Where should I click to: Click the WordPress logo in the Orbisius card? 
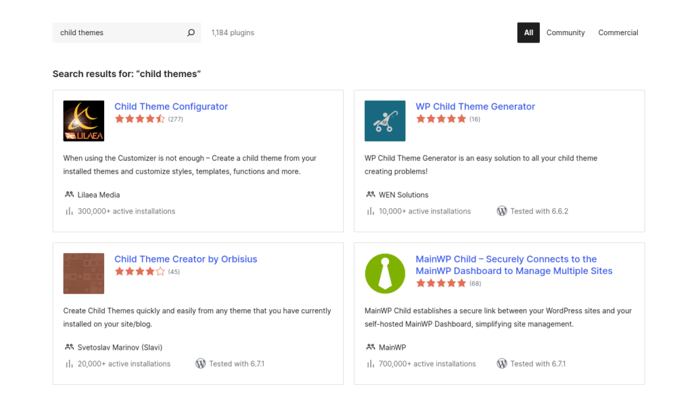tap(200, 364)
